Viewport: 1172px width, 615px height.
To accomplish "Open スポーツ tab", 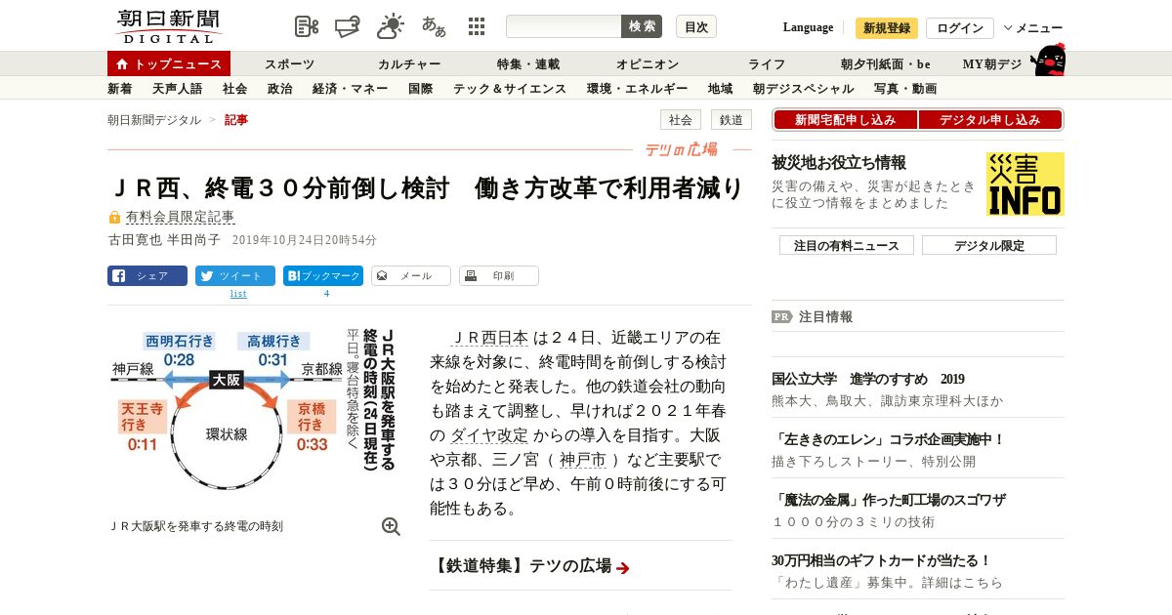I will [x=289, y=63].
